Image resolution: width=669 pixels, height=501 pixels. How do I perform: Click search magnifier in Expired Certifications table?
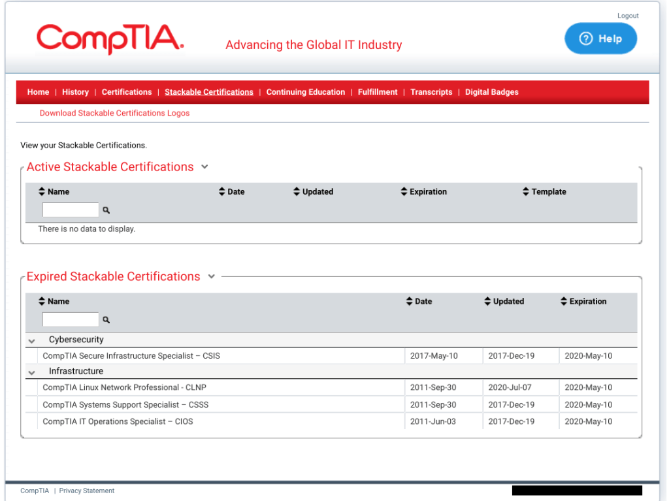(106, 320)
